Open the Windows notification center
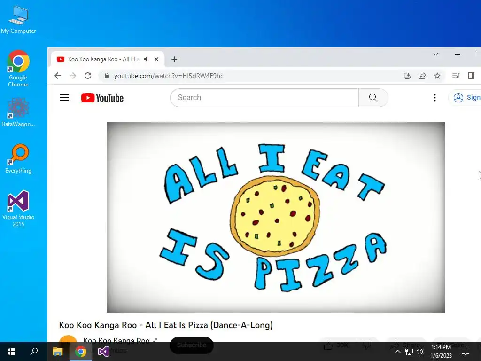The width and height of the screenshot is (481, 361). [465, 352]
